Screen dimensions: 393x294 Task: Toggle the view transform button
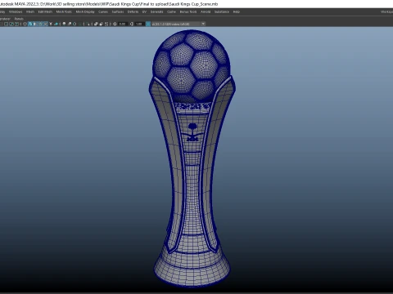coord(148,24)
